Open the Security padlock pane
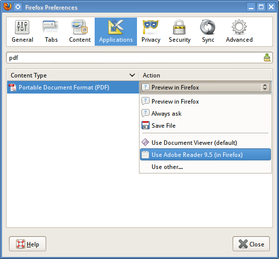 (x=179, y=32)
